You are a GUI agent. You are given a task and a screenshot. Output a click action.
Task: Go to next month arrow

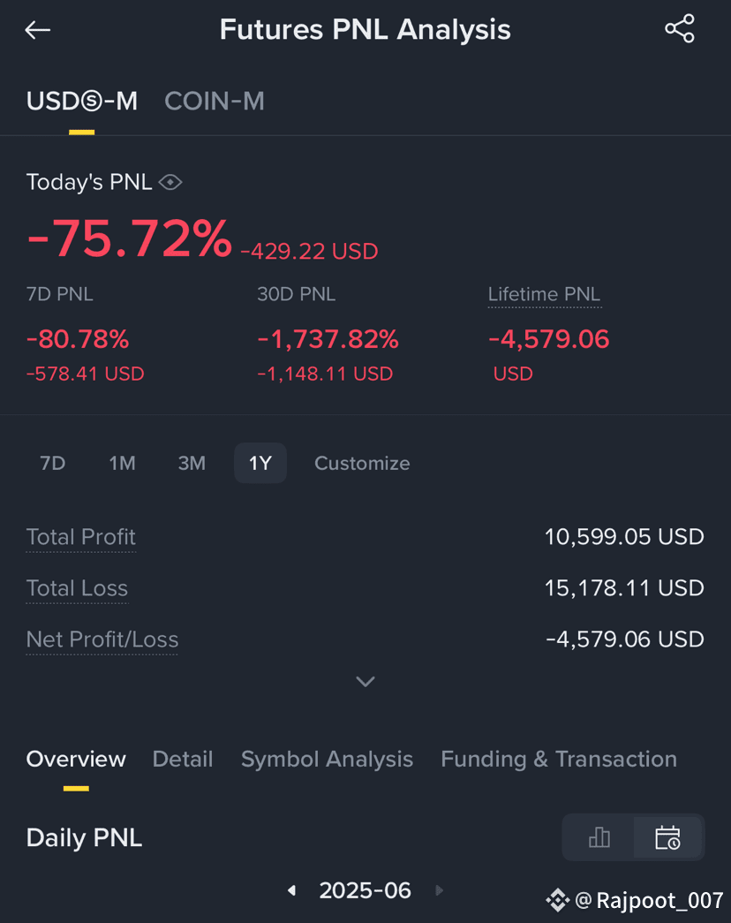pyautogui.click(x=439, y=890)
